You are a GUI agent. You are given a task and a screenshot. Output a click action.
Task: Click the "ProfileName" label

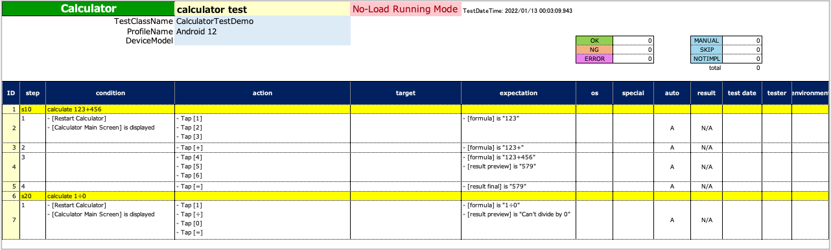(x=150, y=31)
